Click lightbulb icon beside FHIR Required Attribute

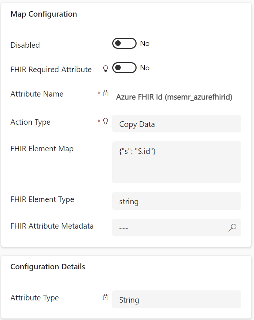[x=106, y=68]
